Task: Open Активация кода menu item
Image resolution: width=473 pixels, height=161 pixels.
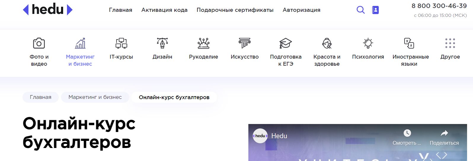Action: [164, 10]
